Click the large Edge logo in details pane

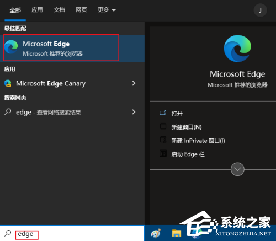(x=237, y=49)
